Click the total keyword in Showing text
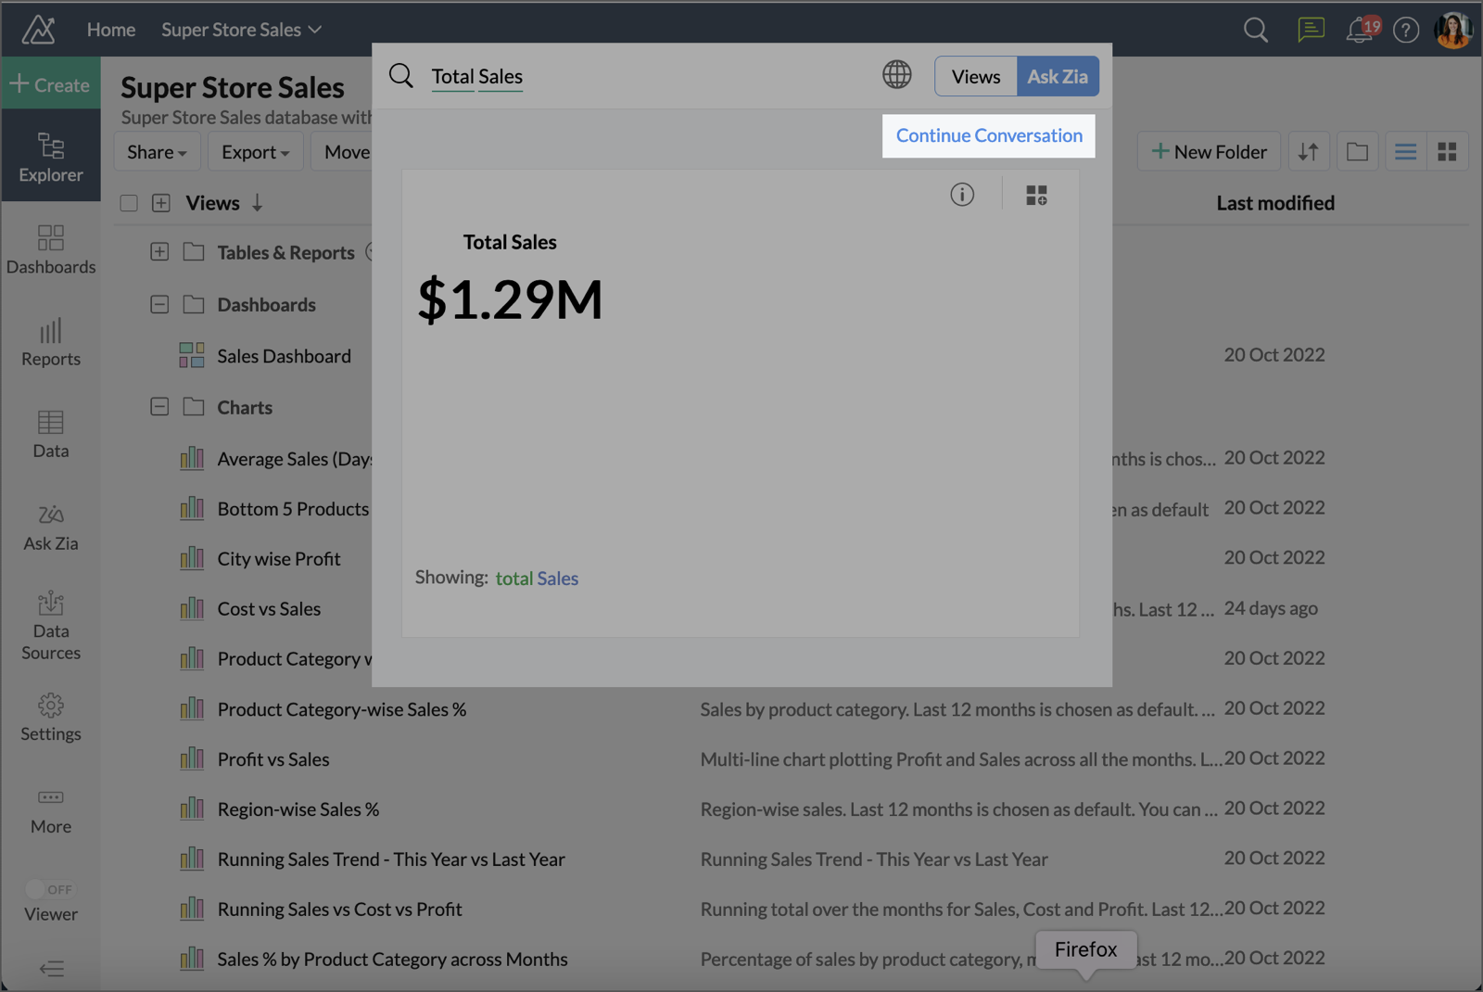 click(x=513, y=578)
